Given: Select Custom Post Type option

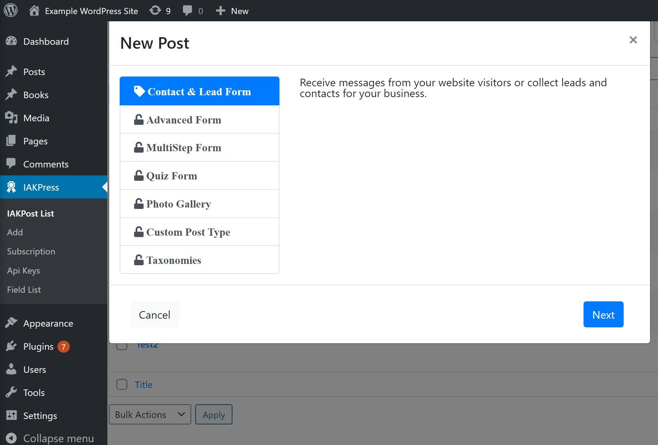Looking at the screenshot, I should (x=200, y=232).
